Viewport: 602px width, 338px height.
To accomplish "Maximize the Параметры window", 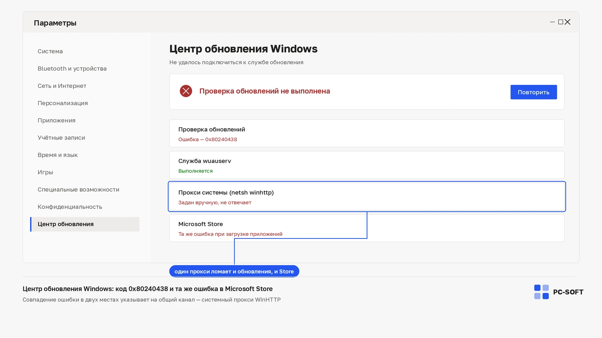I will click(561, 22).
